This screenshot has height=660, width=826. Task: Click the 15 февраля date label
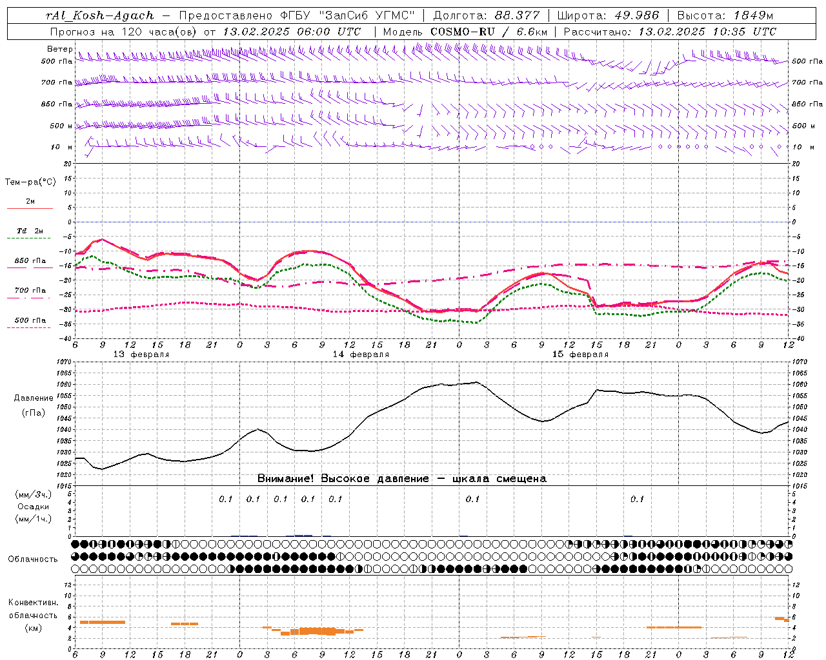tap(580, 354)
